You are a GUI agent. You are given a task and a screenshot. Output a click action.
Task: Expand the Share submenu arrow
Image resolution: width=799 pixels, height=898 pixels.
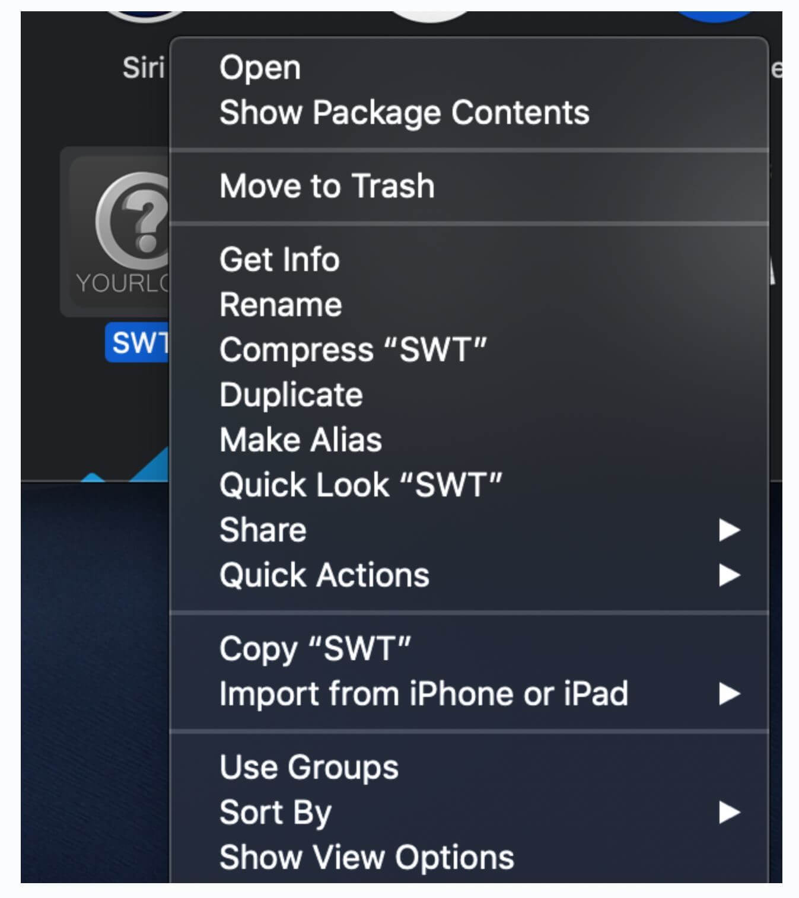pos(729,530)
